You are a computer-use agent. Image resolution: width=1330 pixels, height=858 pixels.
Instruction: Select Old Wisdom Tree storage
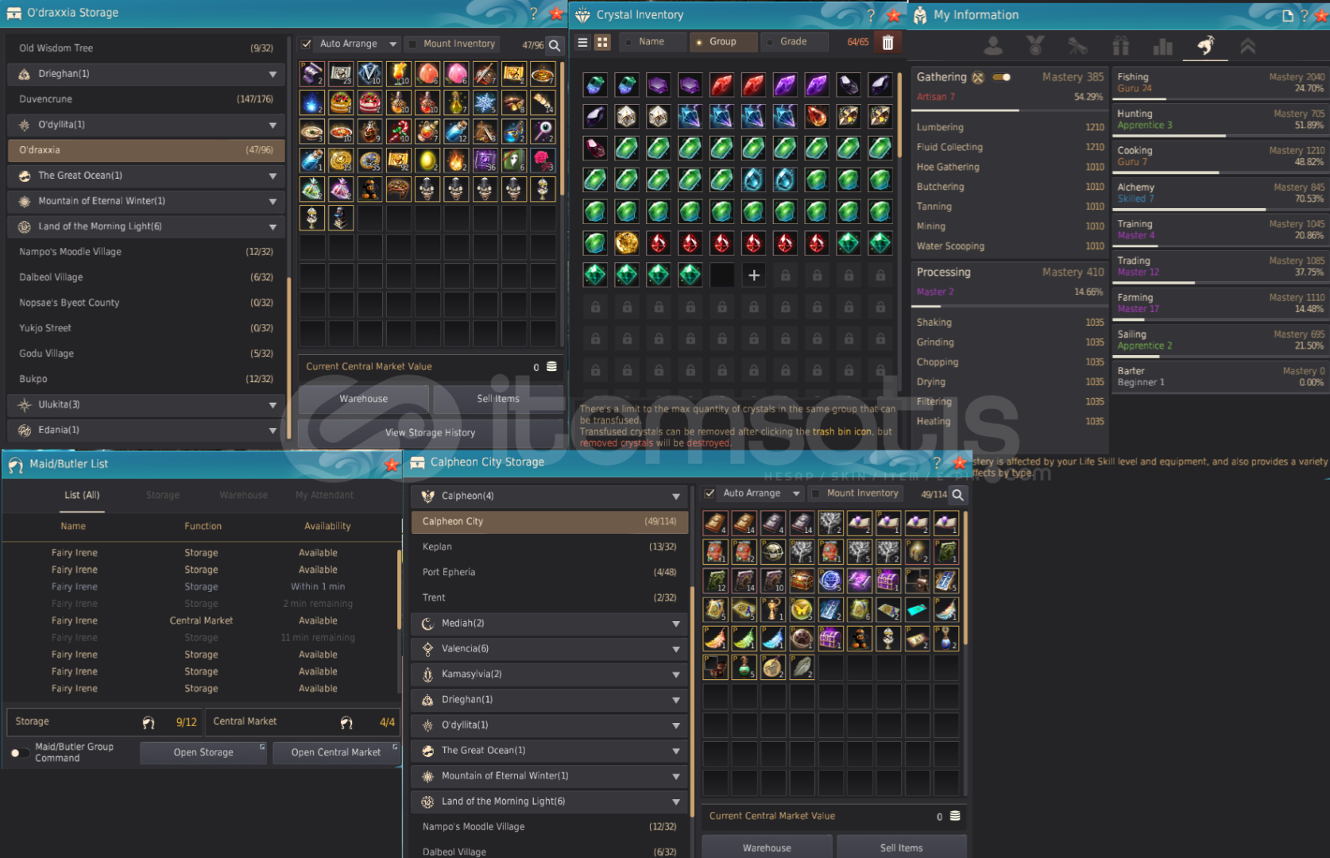[x=146, y=48]
